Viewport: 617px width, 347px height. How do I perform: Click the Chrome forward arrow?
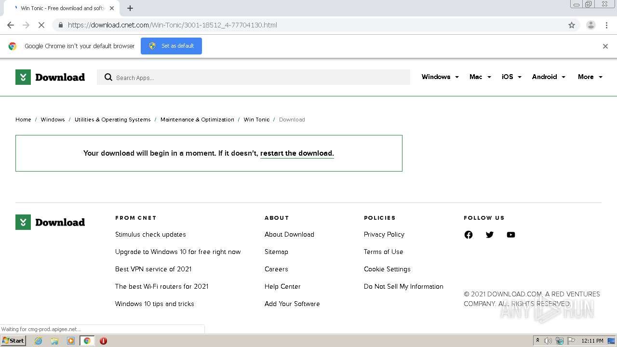pyautogui.click(x=26, y=25)
